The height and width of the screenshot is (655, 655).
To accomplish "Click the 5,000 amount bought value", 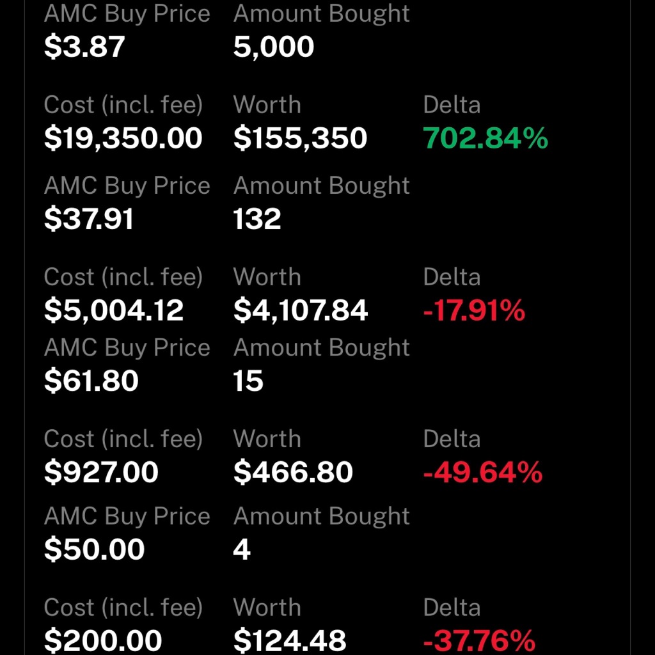I will 274,46.
